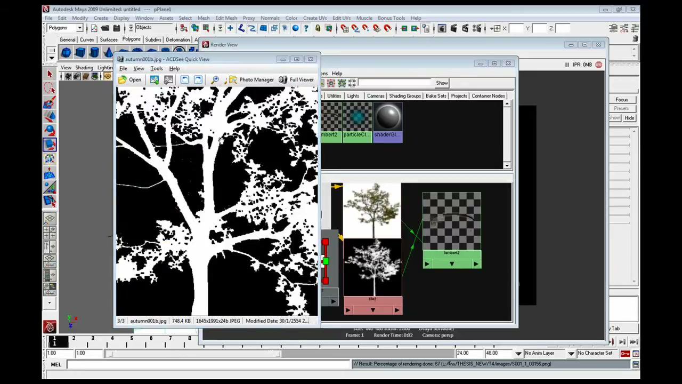Select the Paint Selection tool
The width and height of the screenshot is (682, 384).
click(50, 102)
